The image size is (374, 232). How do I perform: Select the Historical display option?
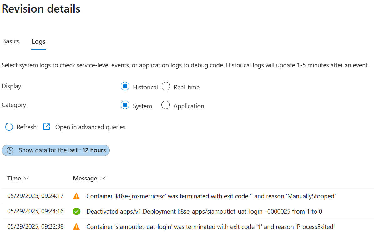125,86
